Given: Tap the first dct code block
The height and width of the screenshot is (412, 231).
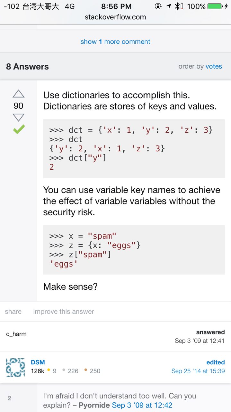Looking at the screenshot, I should click(134, 148).
